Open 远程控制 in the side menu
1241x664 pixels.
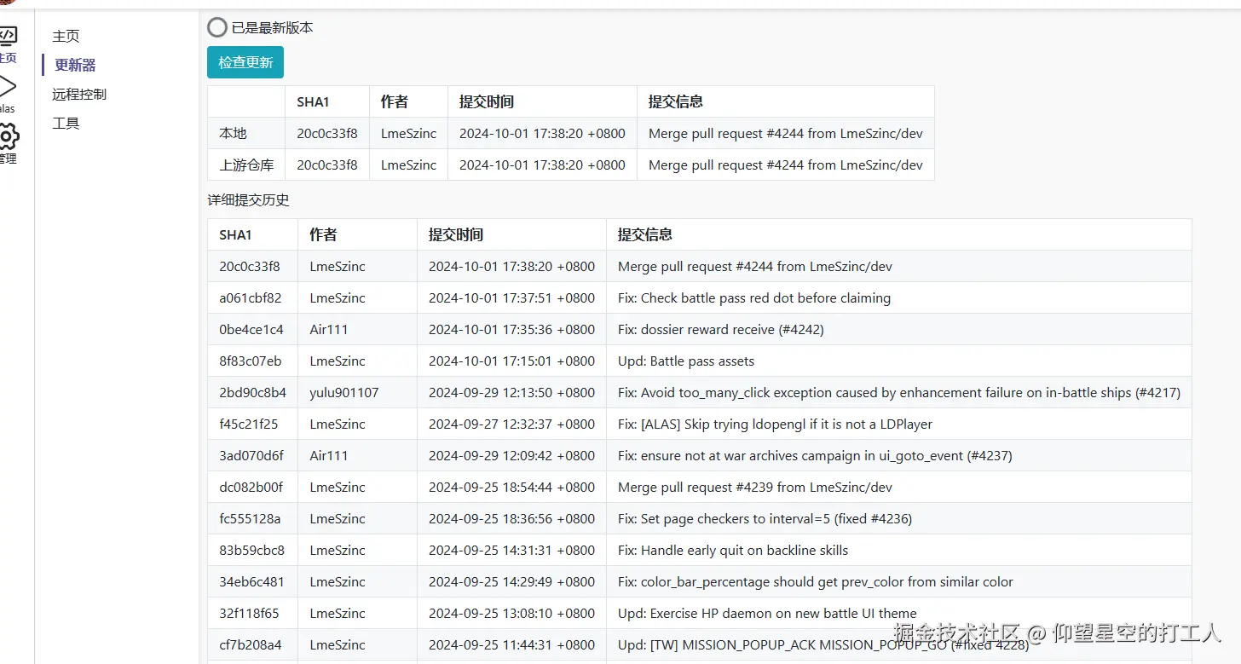79,94
